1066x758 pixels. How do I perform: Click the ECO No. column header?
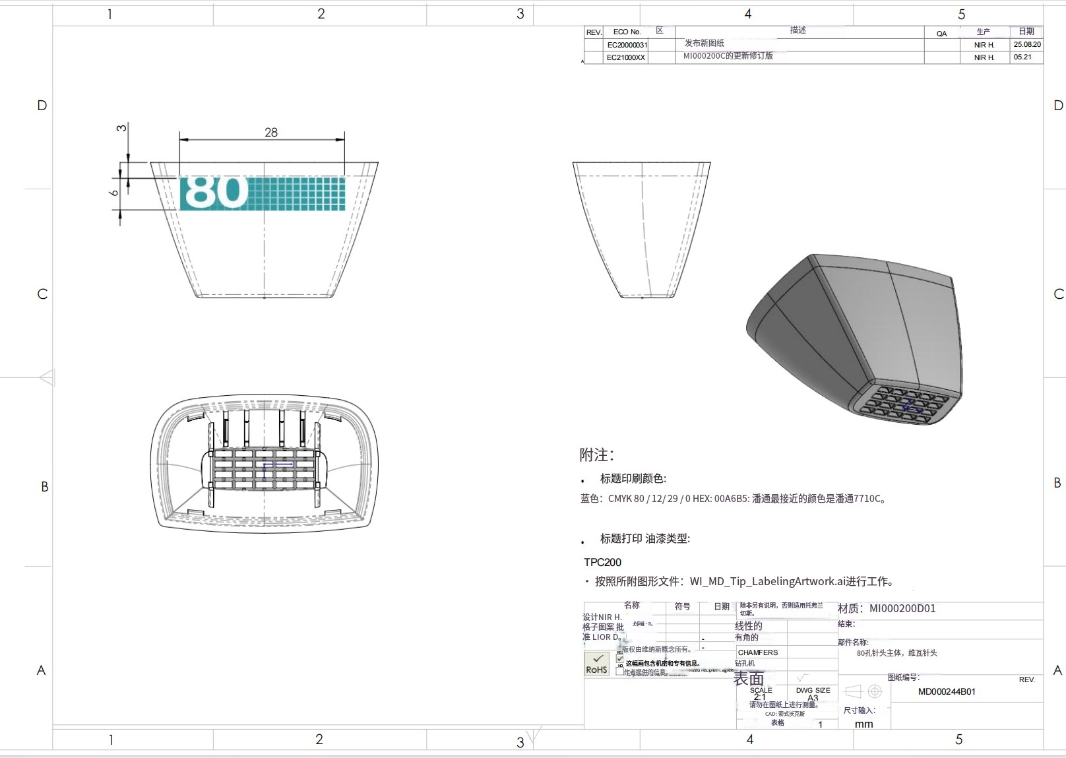(626, 32)
